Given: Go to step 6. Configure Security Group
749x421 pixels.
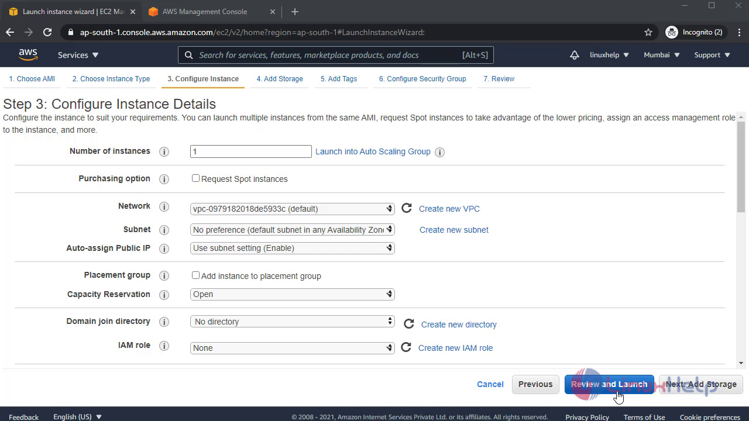Looking at the screenshot, I should coord(422,79).
